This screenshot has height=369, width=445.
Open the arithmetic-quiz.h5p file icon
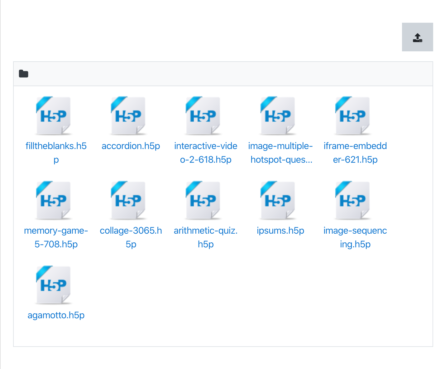point(203,200)
